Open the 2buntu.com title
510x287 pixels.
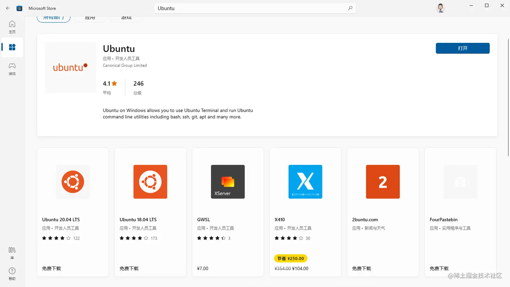[365, 219]
